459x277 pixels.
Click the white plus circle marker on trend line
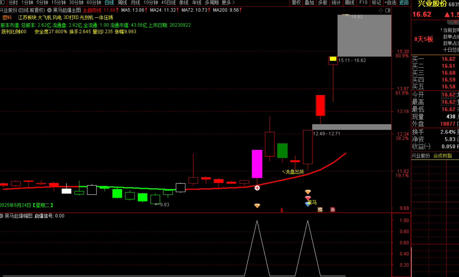pyautogui.click(x=257, y=188)
